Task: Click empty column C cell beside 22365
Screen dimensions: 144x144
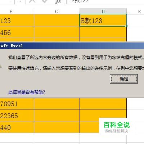Action: point(57,115)
